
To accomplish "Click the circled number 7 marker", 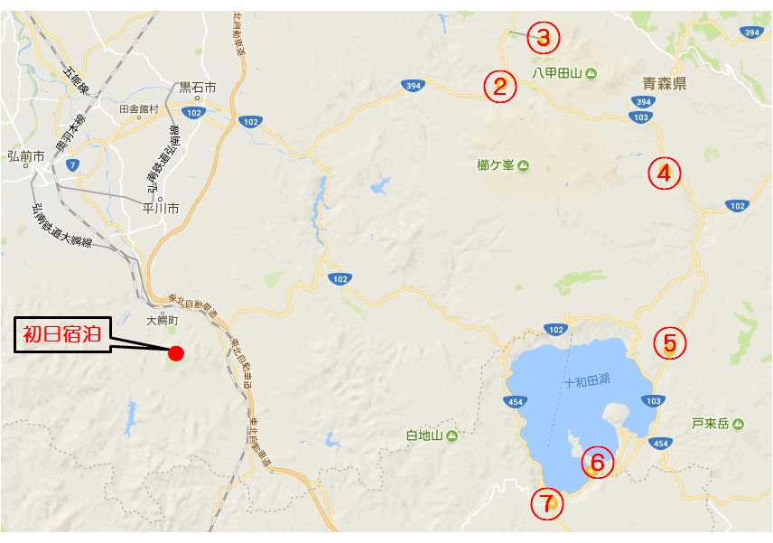I will tap(546, 503).
